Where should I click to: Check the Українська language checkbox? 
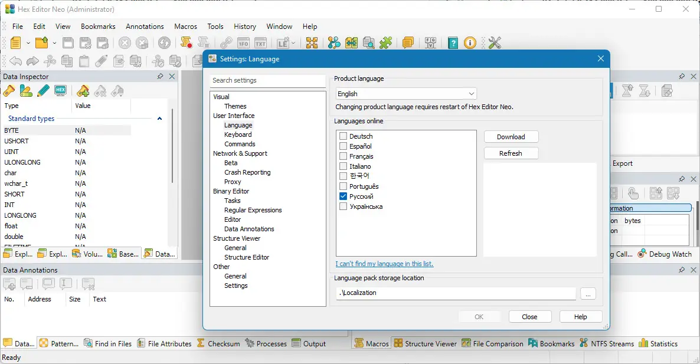coord(344,206)
